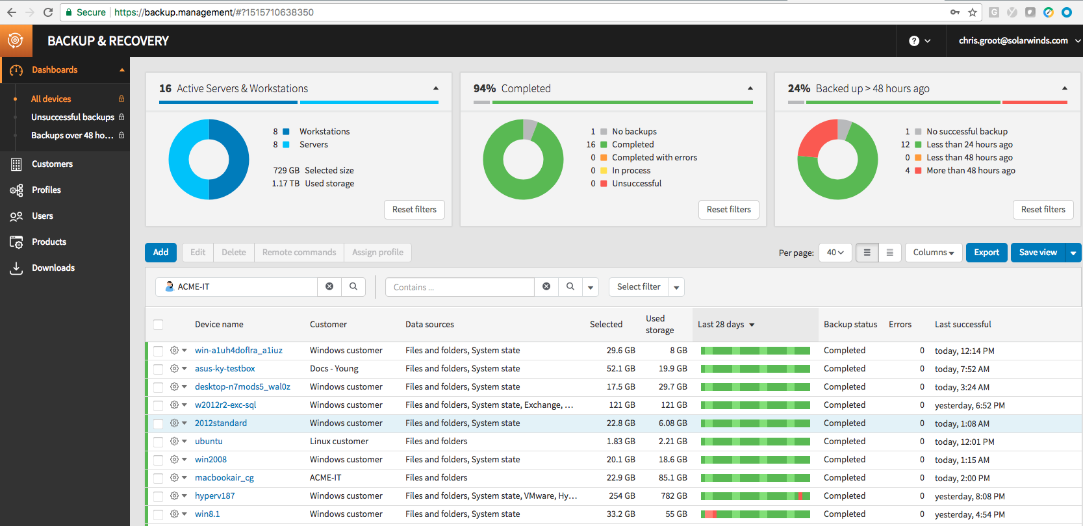This screenshot has height=526, width=1083.
Task: Click the saved-password key icon in address bar
Action: tap(955, 12)
